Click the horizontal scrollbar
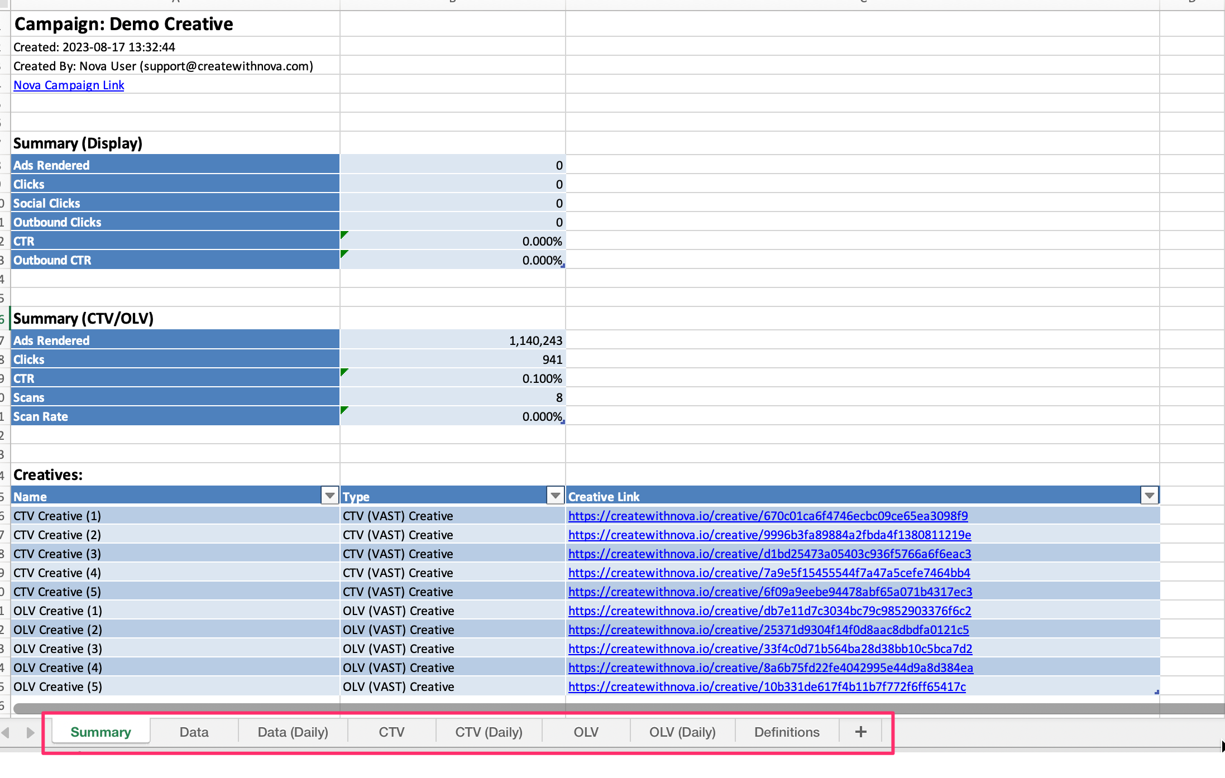 [614, 709]
